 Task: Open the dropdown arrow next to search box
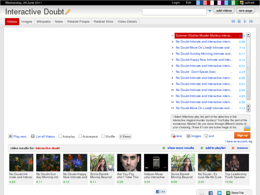pos(210,11)
